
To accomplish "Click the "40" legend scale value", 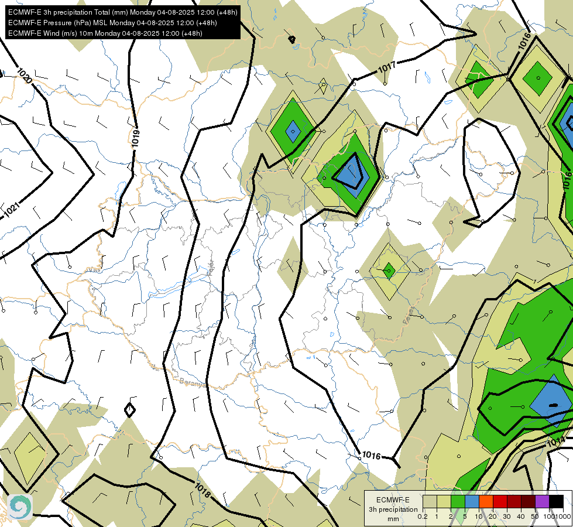I will [x=521, y=517].
